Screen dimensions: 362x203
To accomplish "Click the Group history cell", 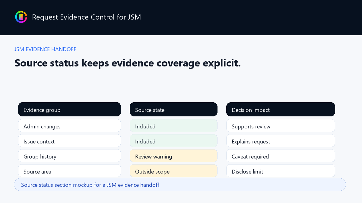I will [x=69, y=156].
